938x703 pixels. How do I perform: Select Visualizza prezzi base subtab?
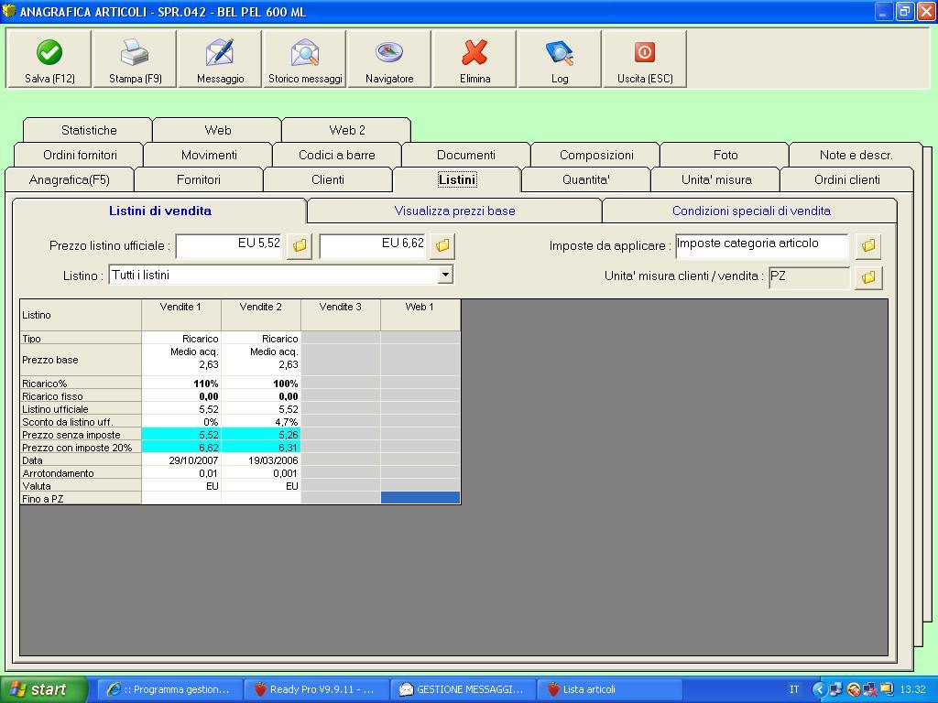(x=454, y=211)
